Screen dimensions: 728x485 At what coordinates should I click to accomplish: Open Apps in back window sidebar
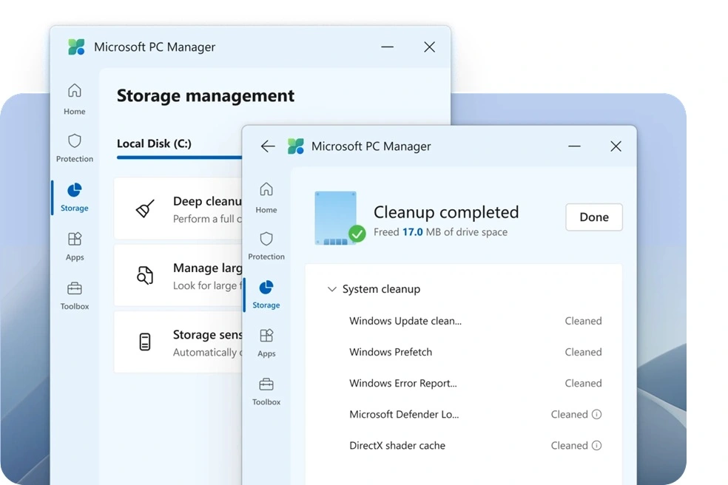[74, 246]
